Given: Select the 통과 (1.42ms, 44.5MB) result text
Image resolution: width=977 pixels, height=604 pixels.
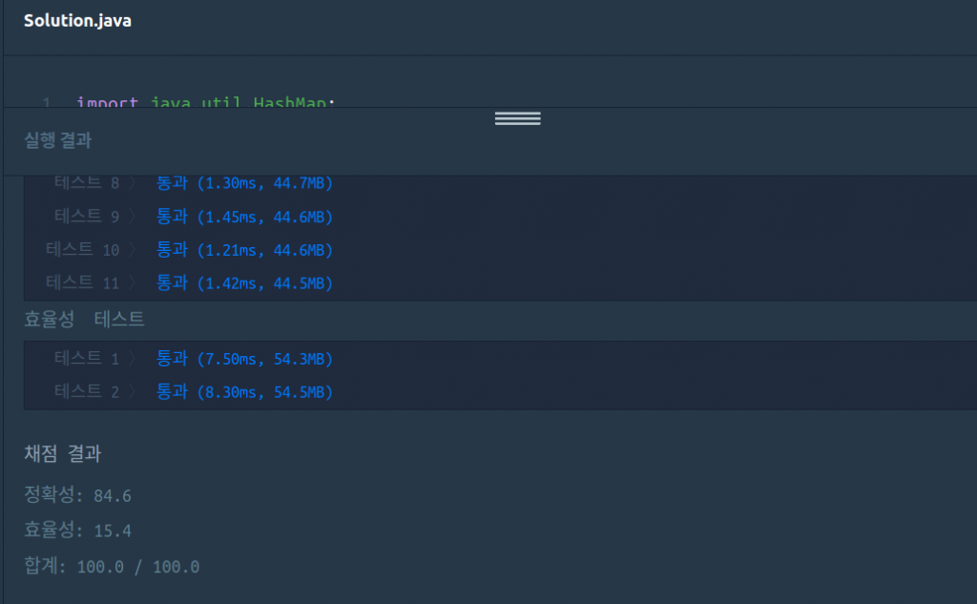Looking at the screenshot, I should click(244, 282).
